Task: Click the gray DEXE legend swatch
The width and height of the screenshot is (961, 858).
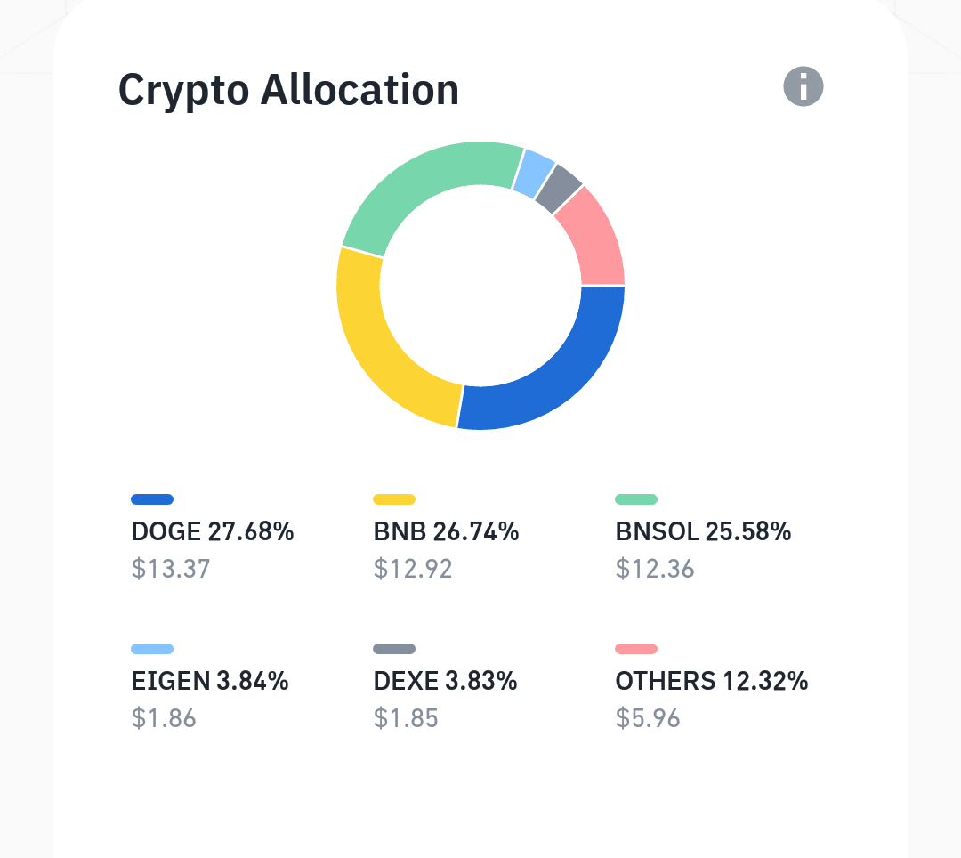Action: pos(394,649)
